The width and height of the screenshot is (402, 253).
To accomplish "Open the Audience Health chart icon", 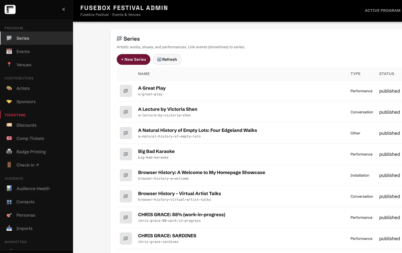I will 9,188.
